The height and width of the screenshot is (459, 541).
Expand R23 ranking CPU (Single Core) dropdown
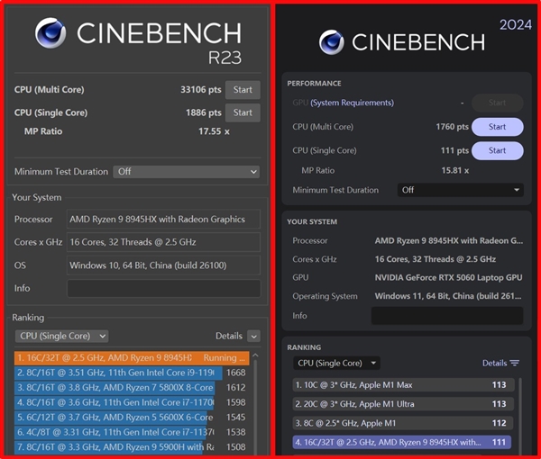tap(61, 336)
